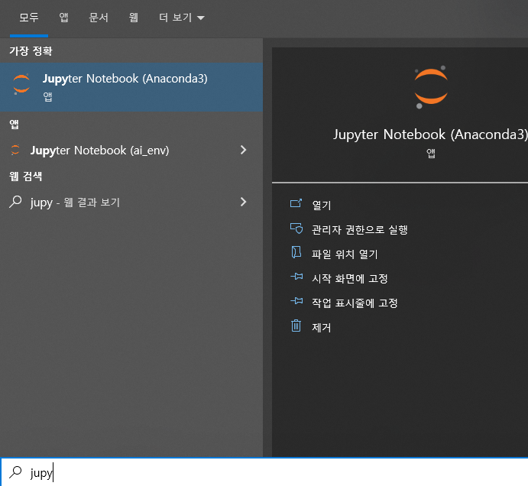Click Jupyter icon beside the ai_env result
Image resolution: width=528 pixels, height=486 pixels.
click(15, 151)
